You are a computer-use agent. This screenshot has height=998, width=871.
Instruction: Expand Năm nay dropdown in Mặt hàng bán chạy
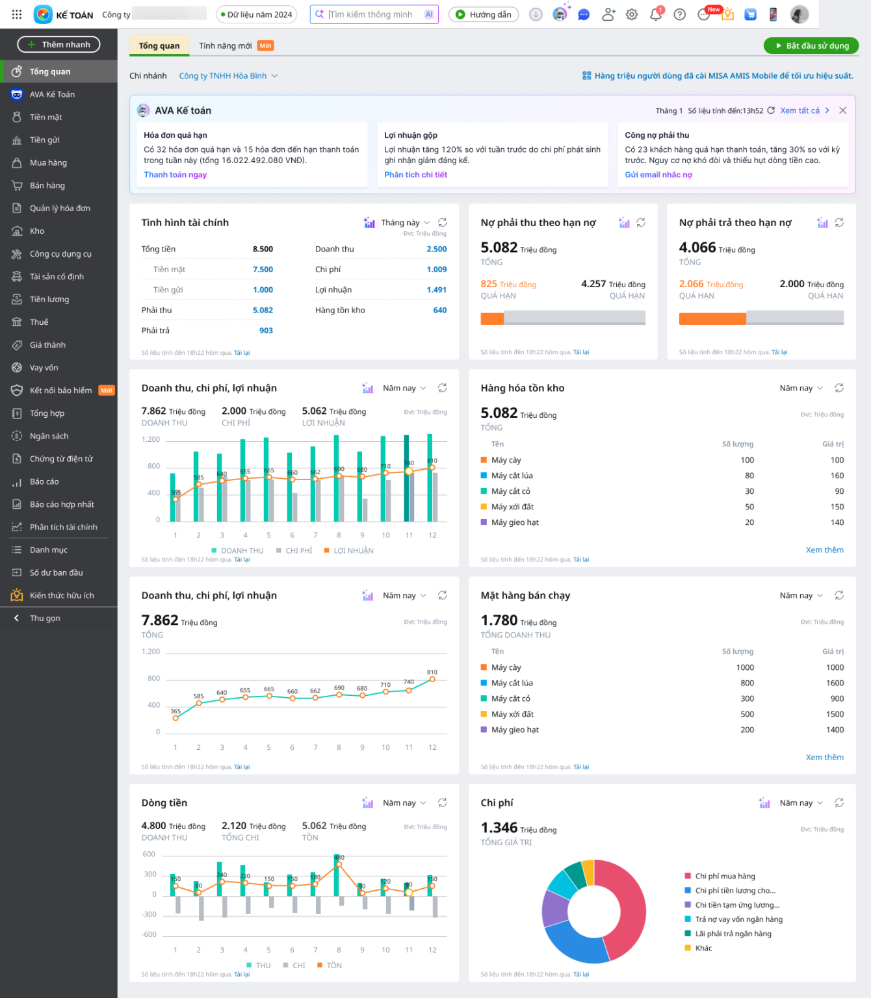(x=801, y=595)
